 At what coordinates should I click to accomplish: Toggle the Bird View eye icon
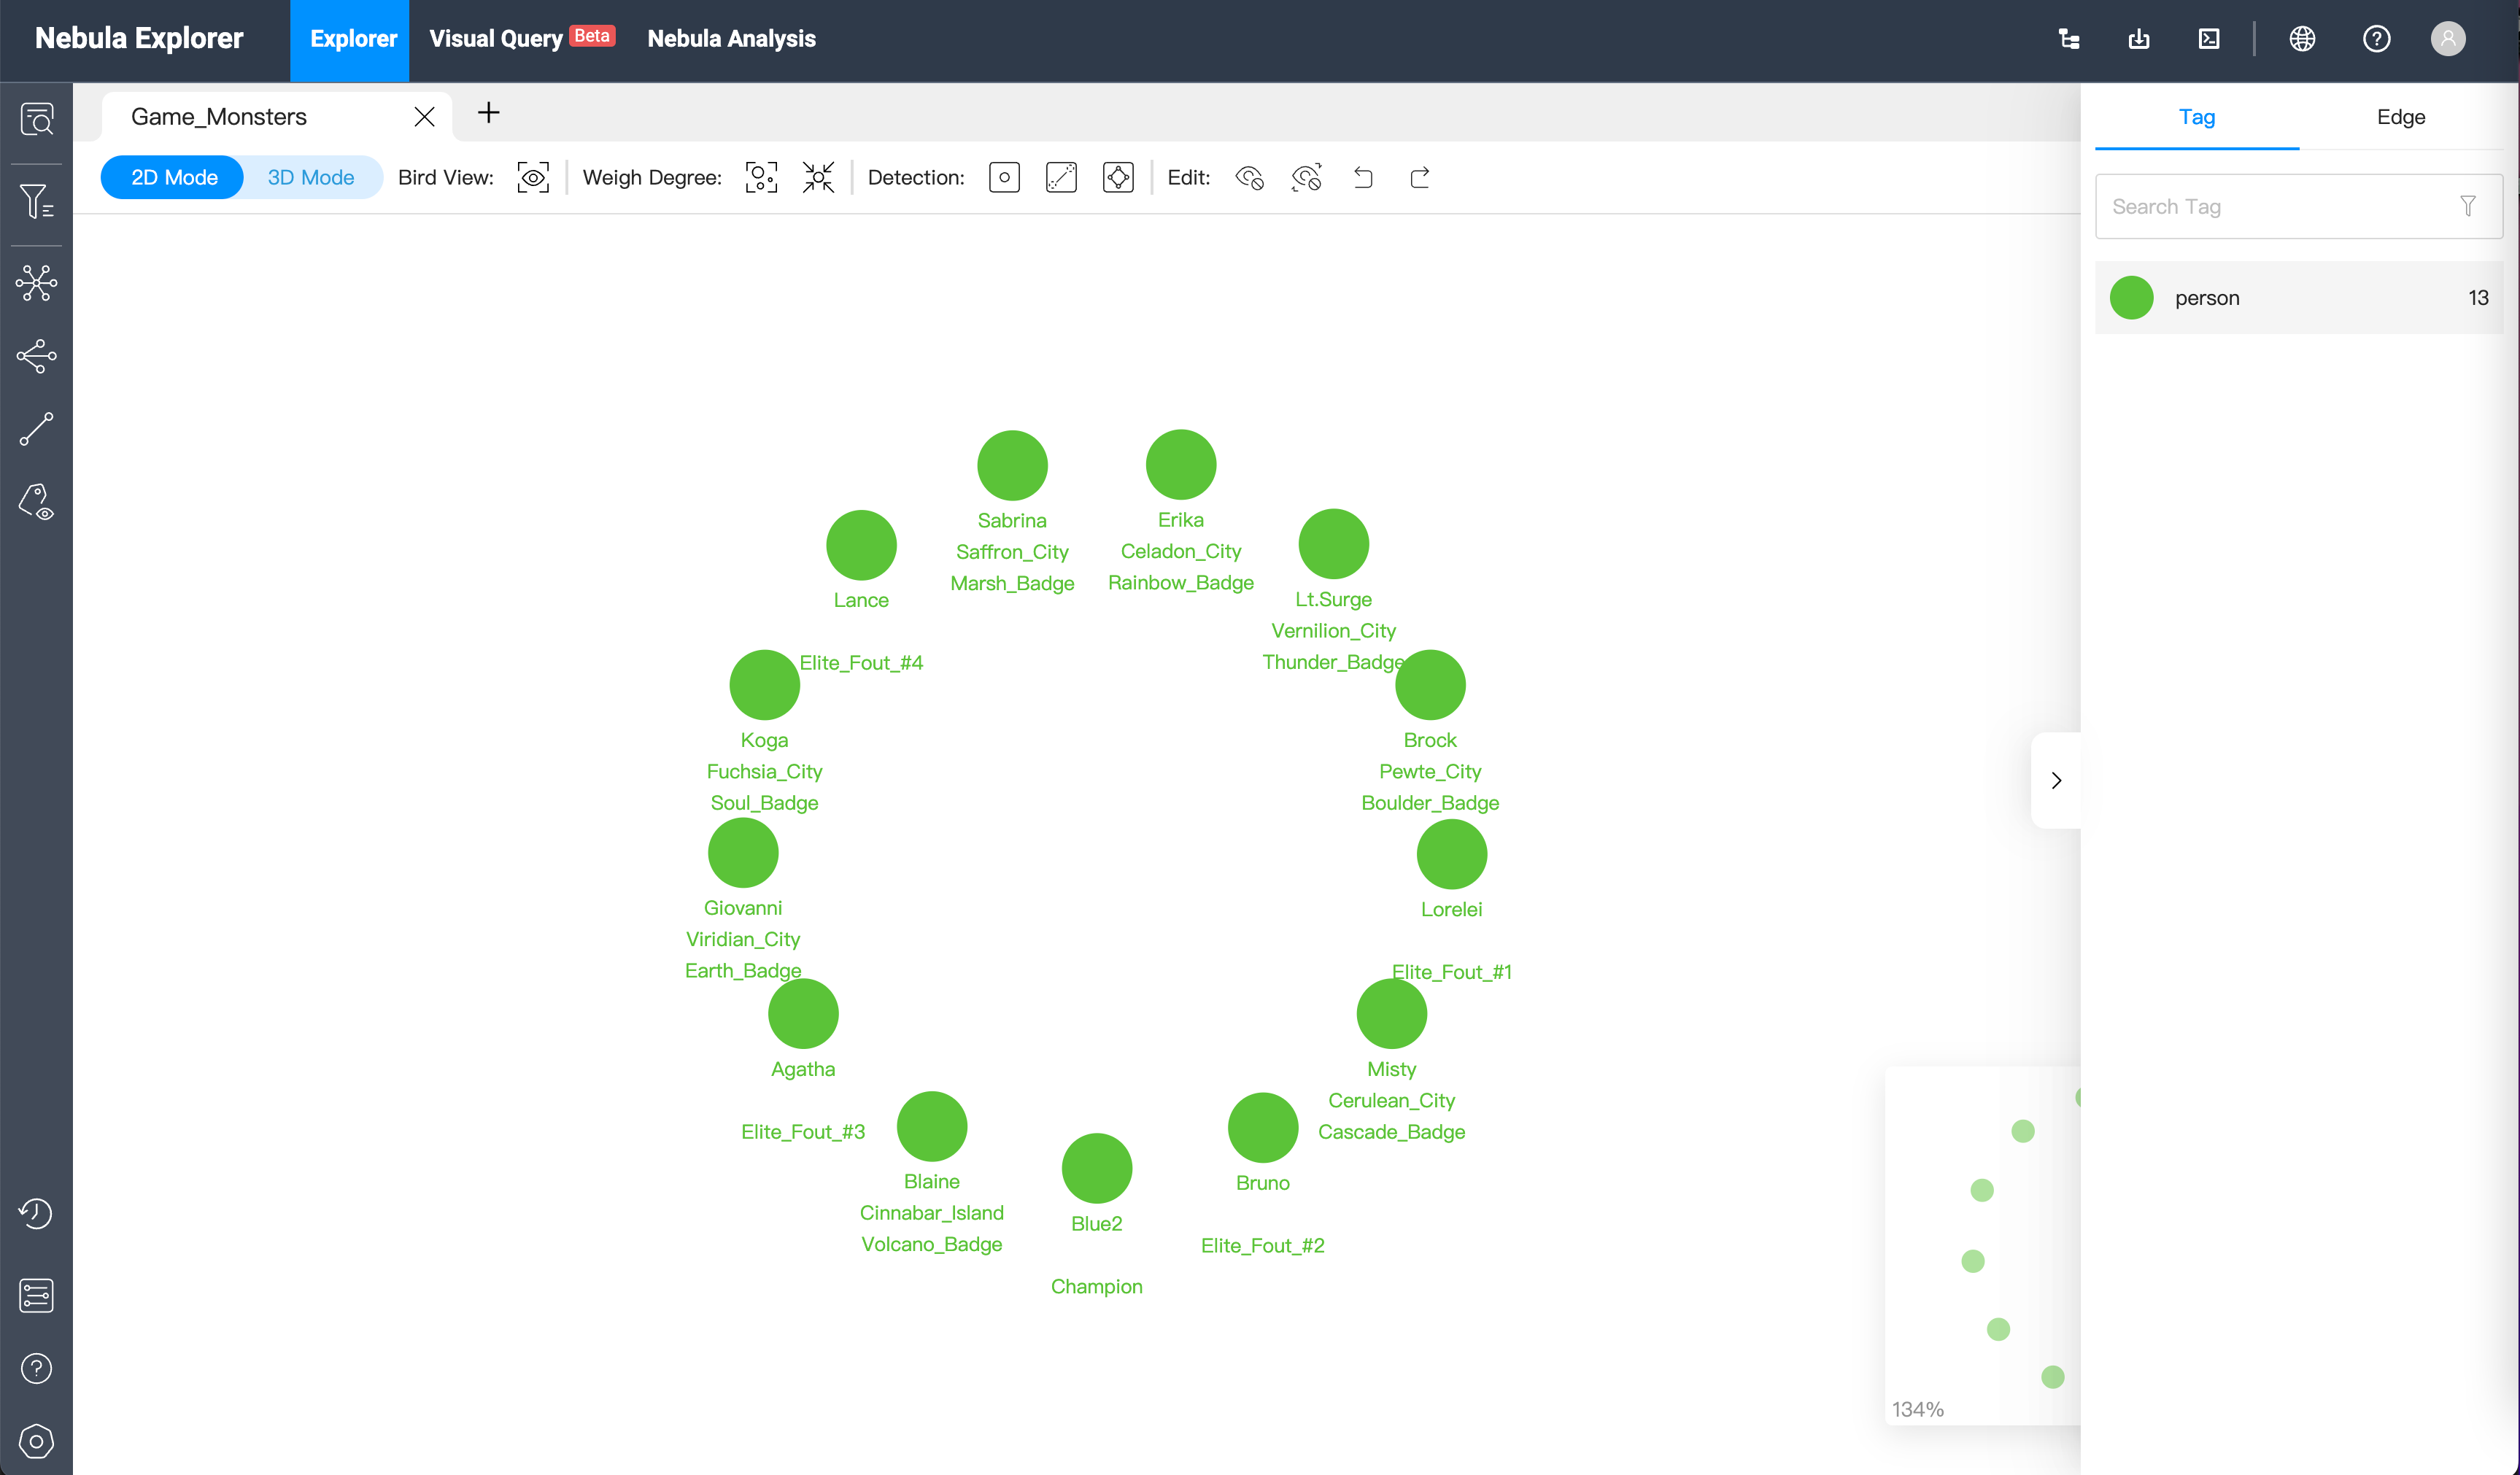click(533, 178)
